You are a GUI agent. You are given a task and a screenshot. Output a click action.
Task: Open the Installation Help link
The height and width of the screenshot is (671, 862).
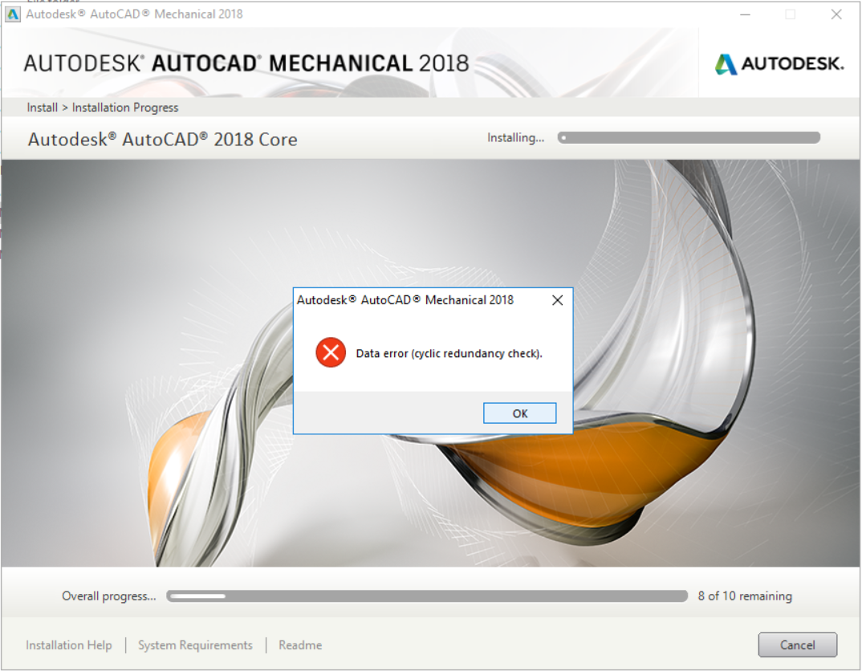(69, 645)
